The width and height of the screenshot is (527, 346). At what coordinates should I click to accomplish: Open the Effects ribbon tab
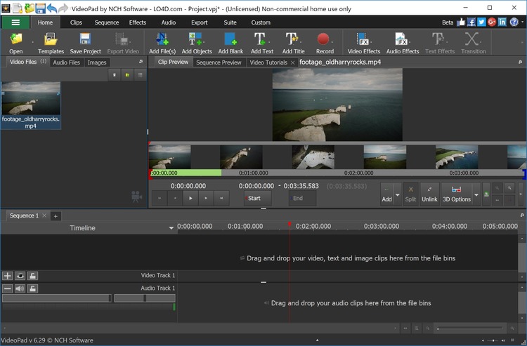click(x=138, y=22)
